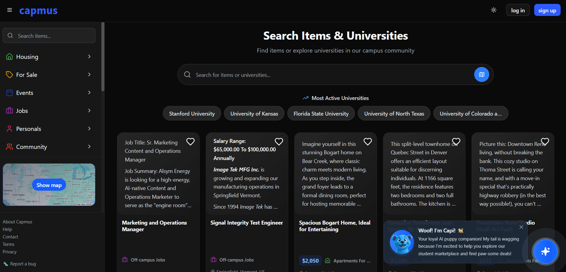Open the About Capmus link
Viewport: 566px width, 272px height.
(17, 222)
